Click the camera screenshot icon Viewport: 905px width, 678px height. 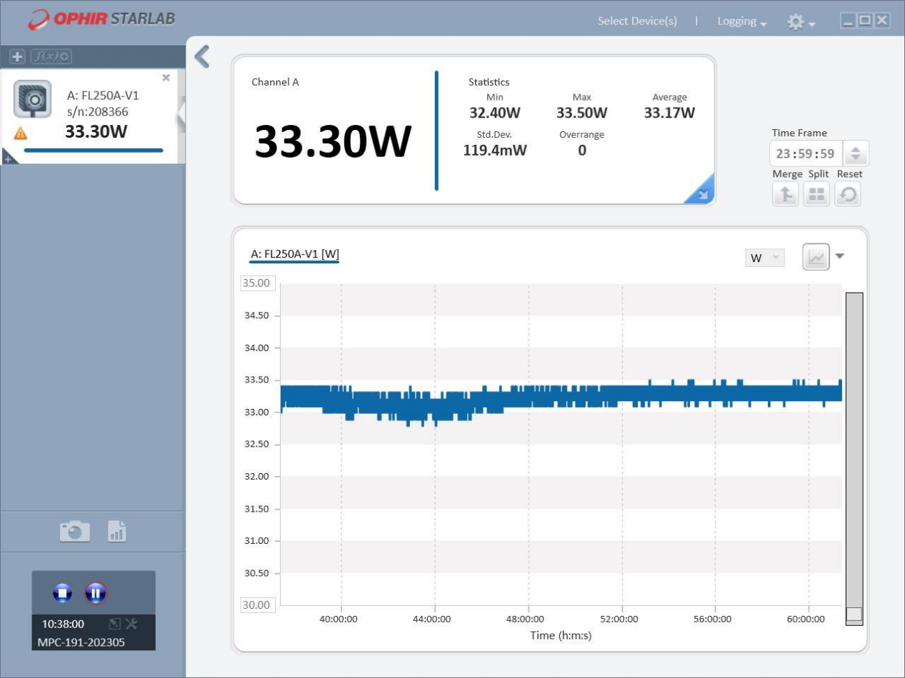pyautogui.click(x=74, y=532)
